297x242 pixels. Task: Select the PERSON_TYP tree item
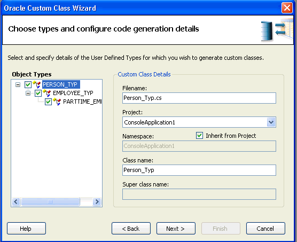pyautogui.click(x=61, y=84)
